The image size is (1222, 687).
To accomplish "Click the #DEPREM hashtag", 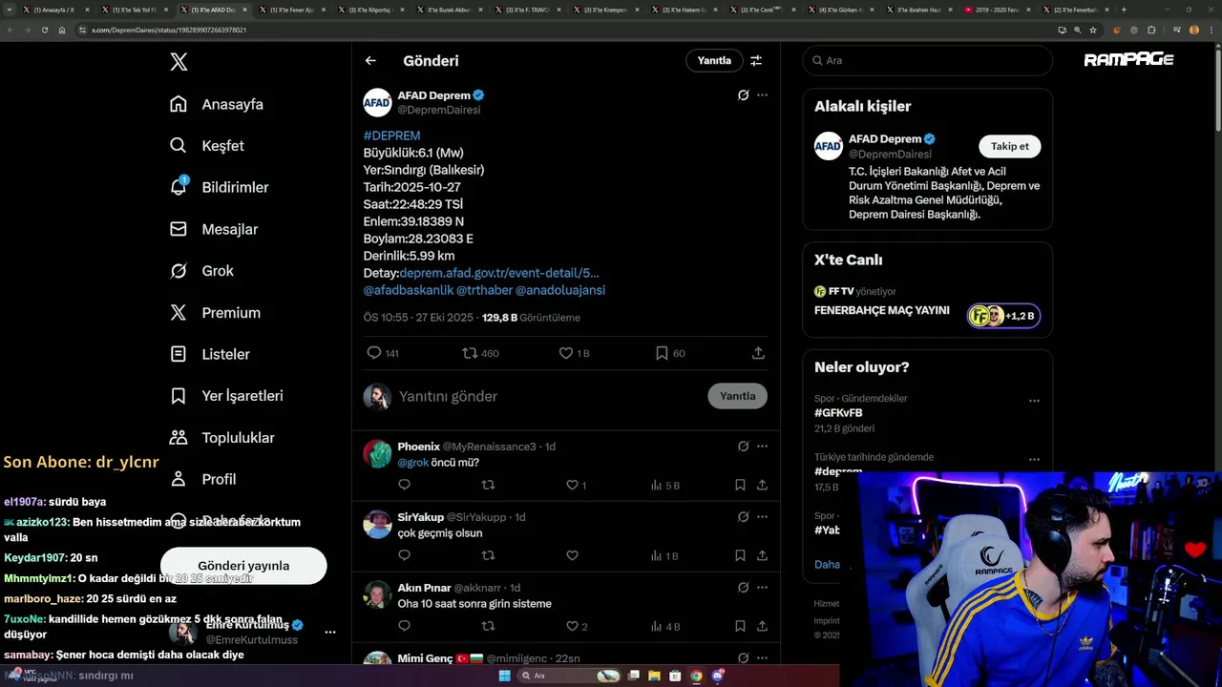I will pyautogui.click(x=391, y=135).
